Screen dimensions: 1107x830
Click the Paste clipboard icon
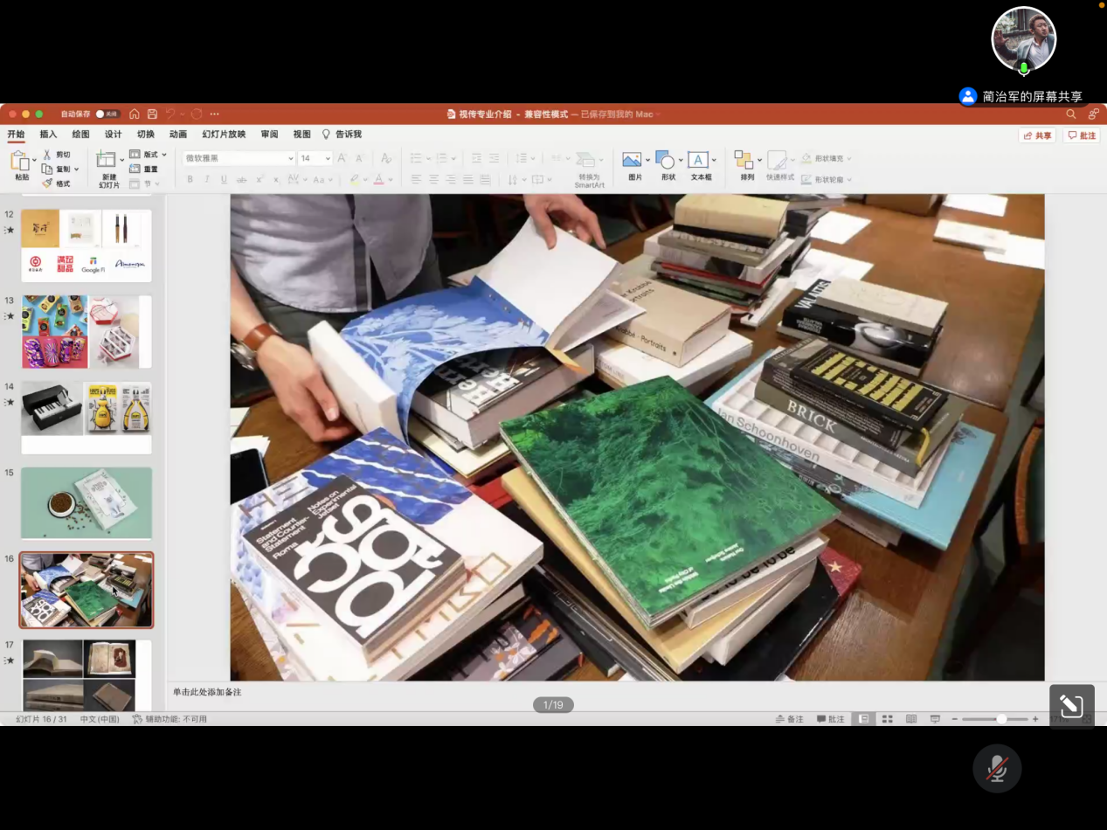point(21,162)
